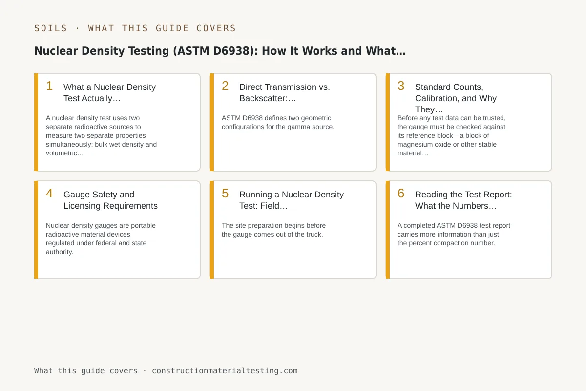Click text 'A nuclear density test uses two separate radioactive sources'
This screenshot has width=586, height=391.
pos(93,122)
